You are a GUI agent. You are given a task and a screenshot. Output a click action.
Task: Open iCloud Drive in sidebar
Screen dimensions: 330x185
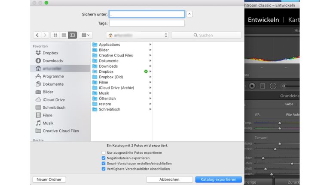tap(53, 100)
